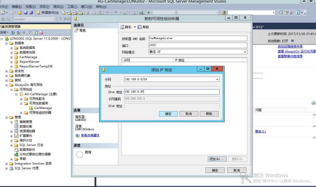Open the master database dropdown

54,19
